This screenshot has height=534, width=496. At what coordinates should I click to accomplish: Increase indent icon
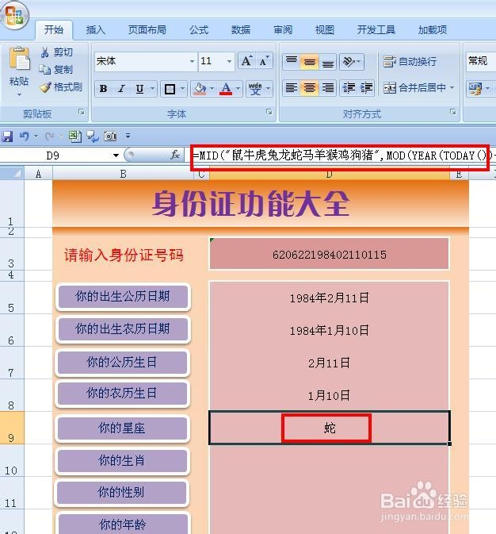click(x=366, y=88)
